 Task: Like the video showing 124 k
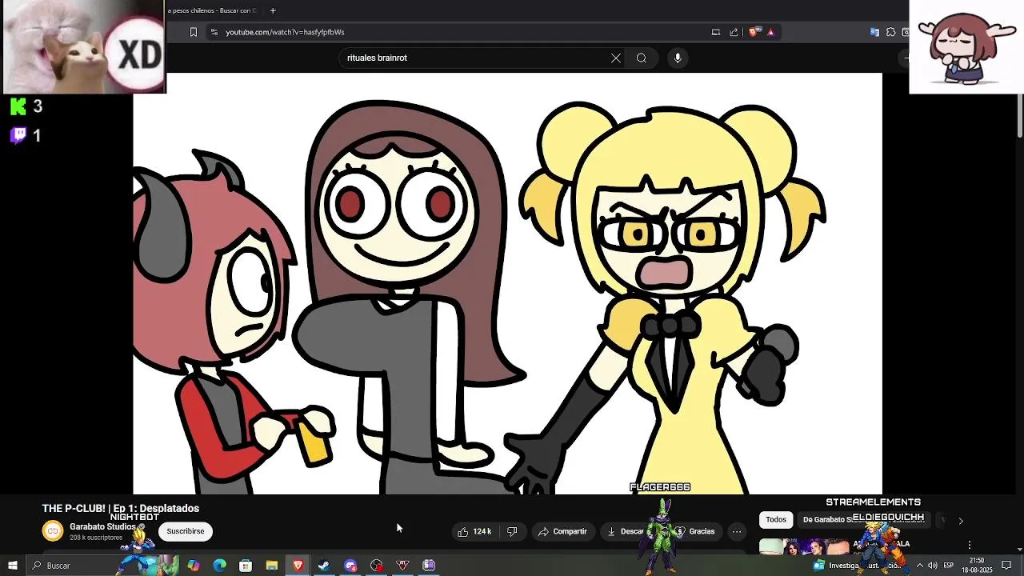pyautogui.click(x=476, y=531)
